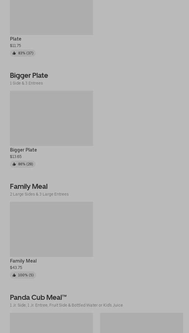189x333 pixels.
Task: Click the Plate item name
Action: (16, 39)
